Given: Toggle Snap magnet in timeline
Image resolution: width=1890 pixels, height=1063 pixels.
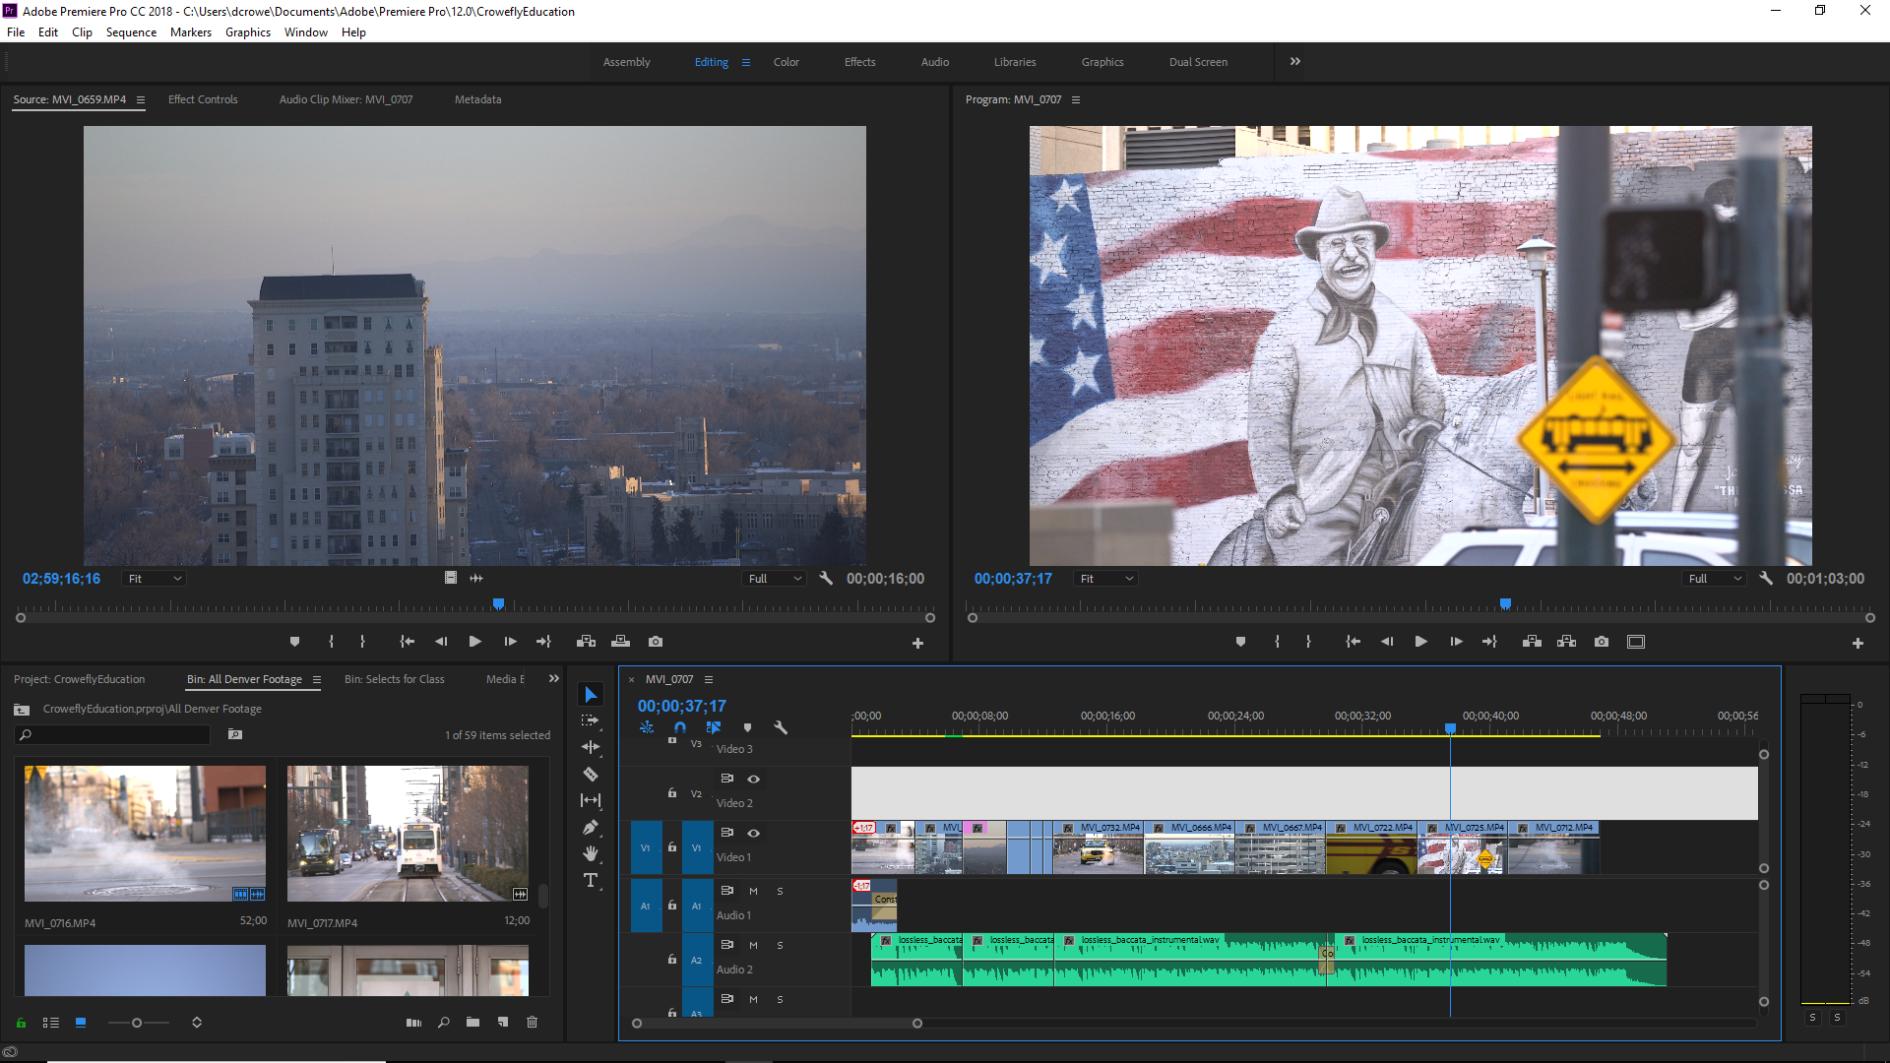Looking at the screenshot, I should 679,727.
